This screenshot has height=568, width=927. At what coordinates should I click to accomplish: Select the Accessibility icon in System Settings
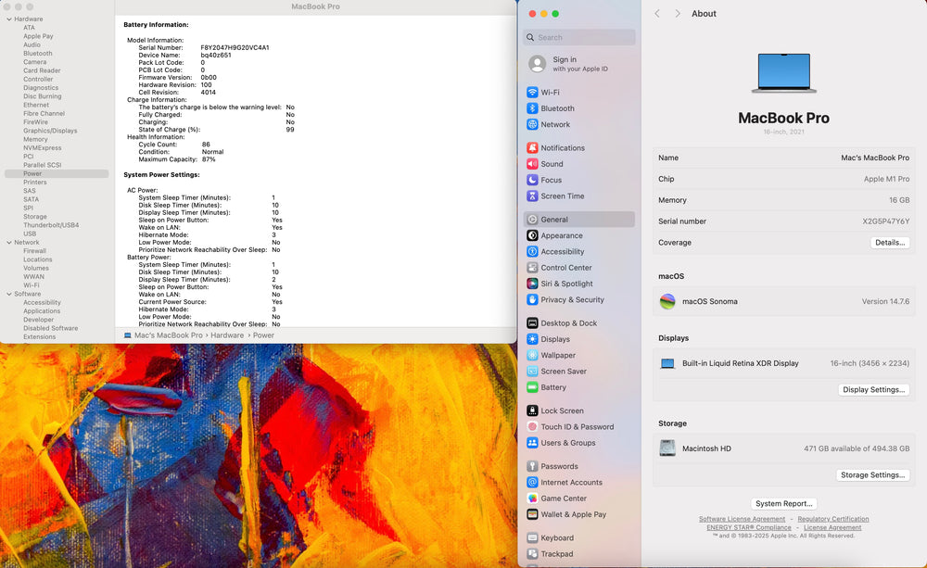click(532, 251)
